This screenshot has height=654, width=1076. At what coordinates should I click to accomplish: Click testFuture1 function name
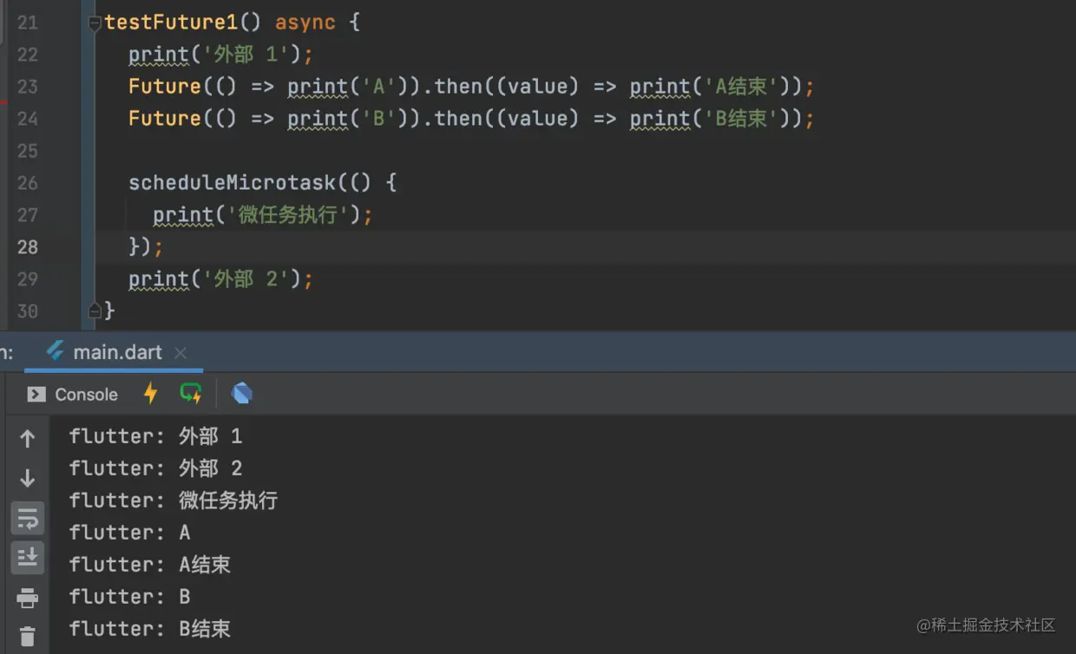pyautogui.click(x=170, y=23)
